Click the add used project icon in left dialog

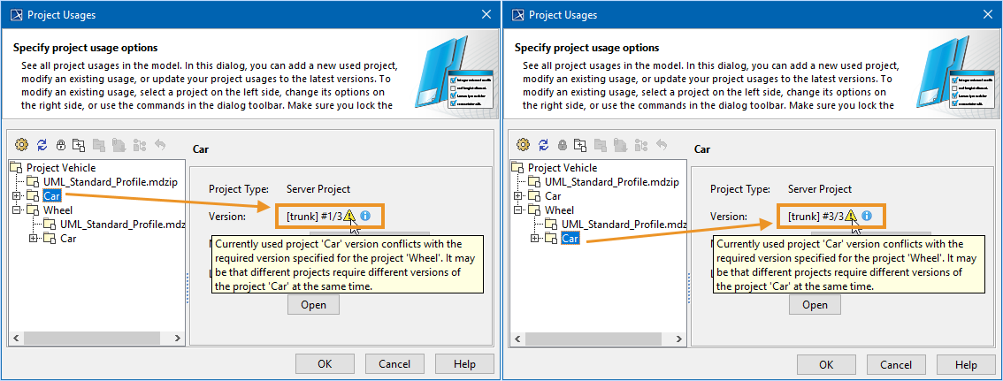80,145
